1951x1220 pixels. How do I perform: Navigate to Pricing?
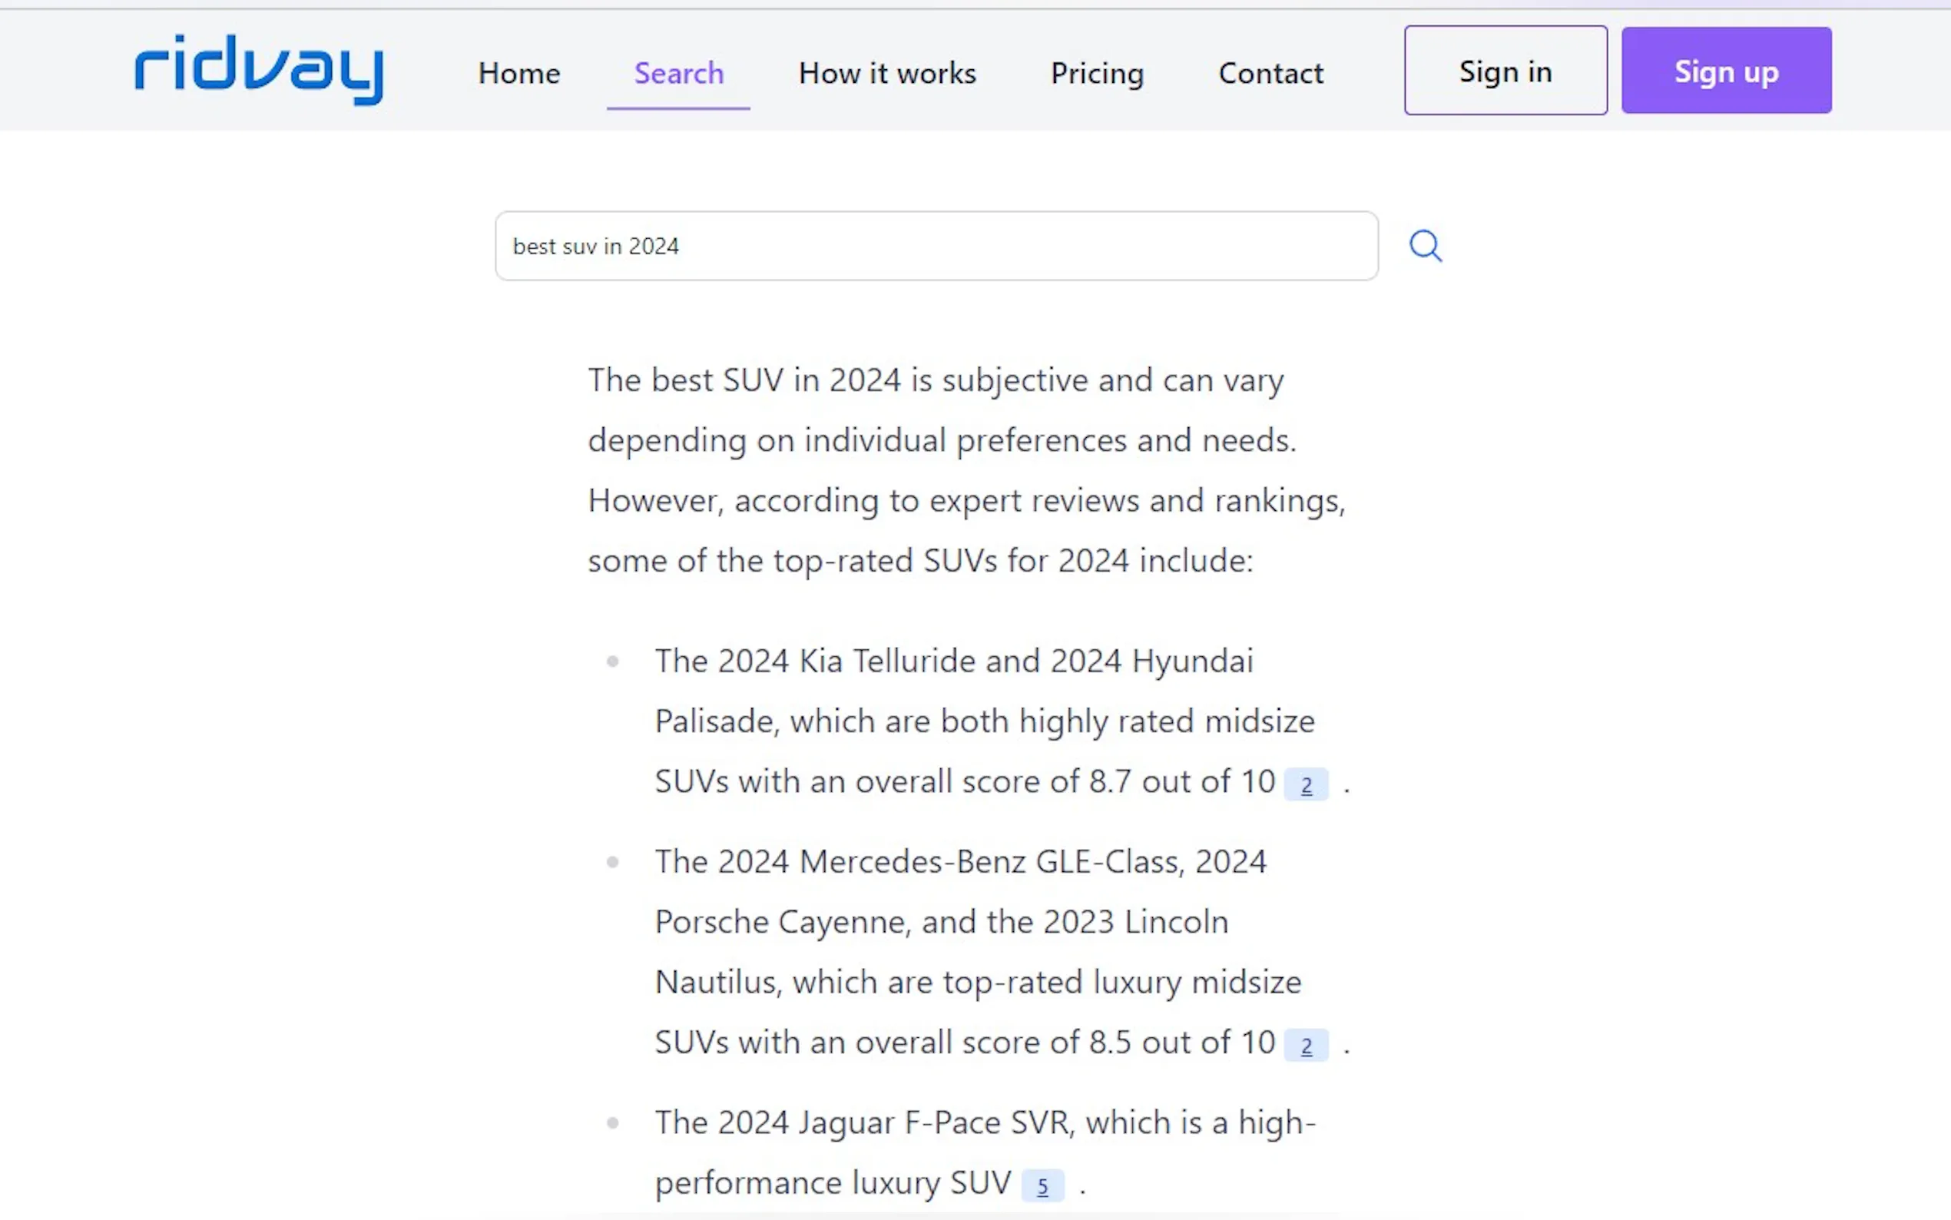(x=1097, y=74)
